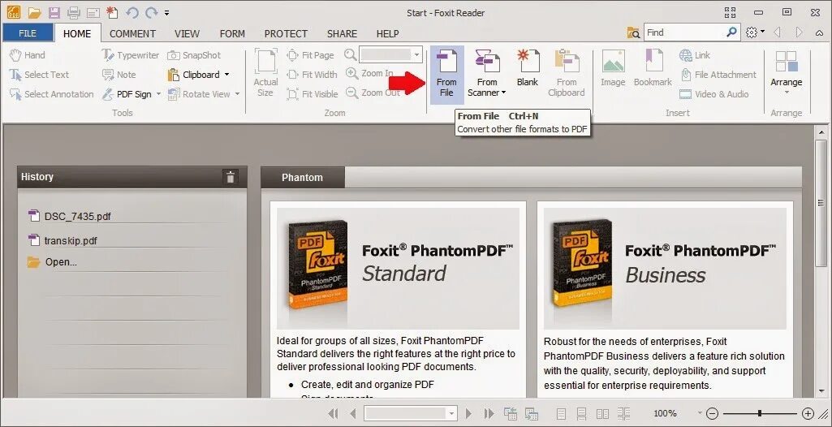Image resolution: width=832 pixels, height=427 pixels.
Task: Click the Email envelope icon in quick access toolbar
Action: (x=93, y=11)
